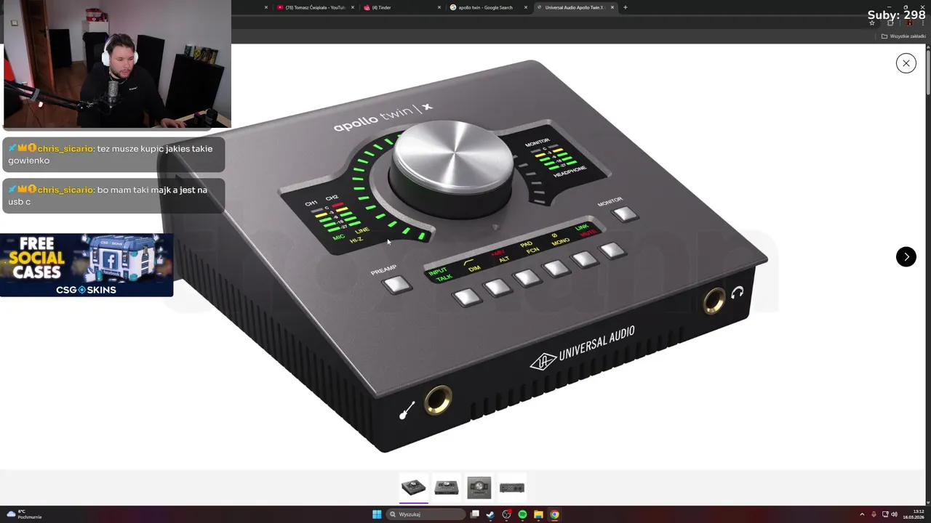Image resolution: width=931 pixels, height=523 pixels.
Task: Close the YouTube tab
Action: (x=353, y=7)
